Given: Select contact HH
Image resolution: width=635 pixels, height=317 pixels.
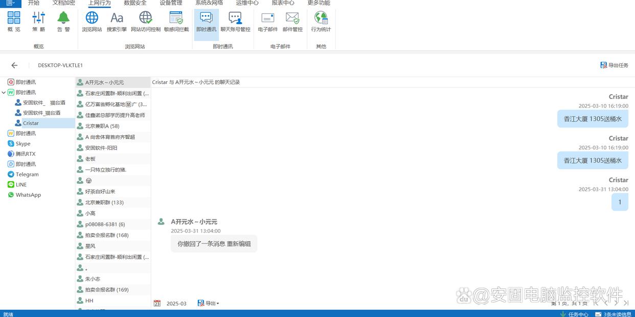Looking at the screenshot, I should point(113,301).
